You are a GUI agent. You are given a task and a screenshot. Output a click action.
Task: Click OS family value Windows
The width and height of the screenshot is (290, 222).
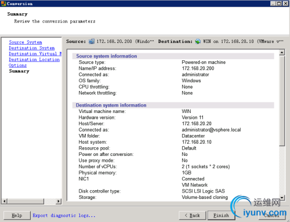pos(191,81)
